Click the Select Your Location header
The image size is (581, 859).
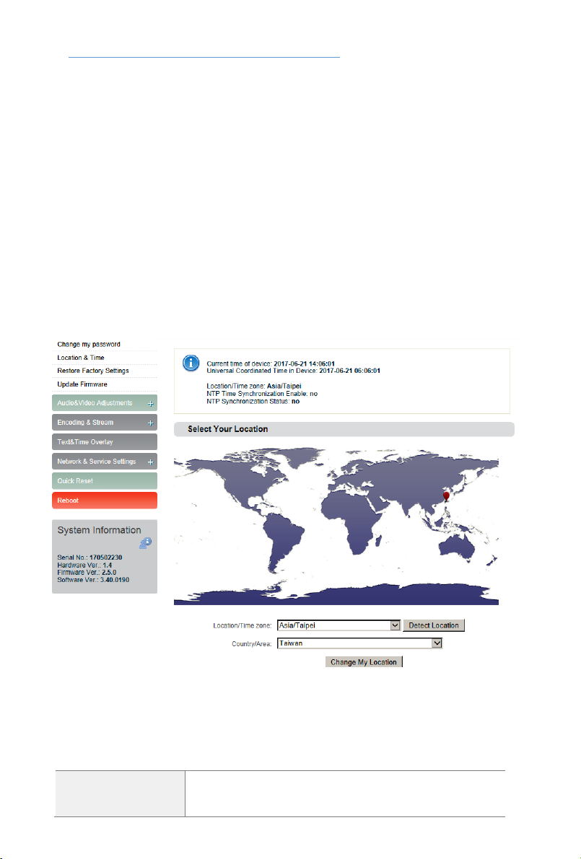[344, 429]
